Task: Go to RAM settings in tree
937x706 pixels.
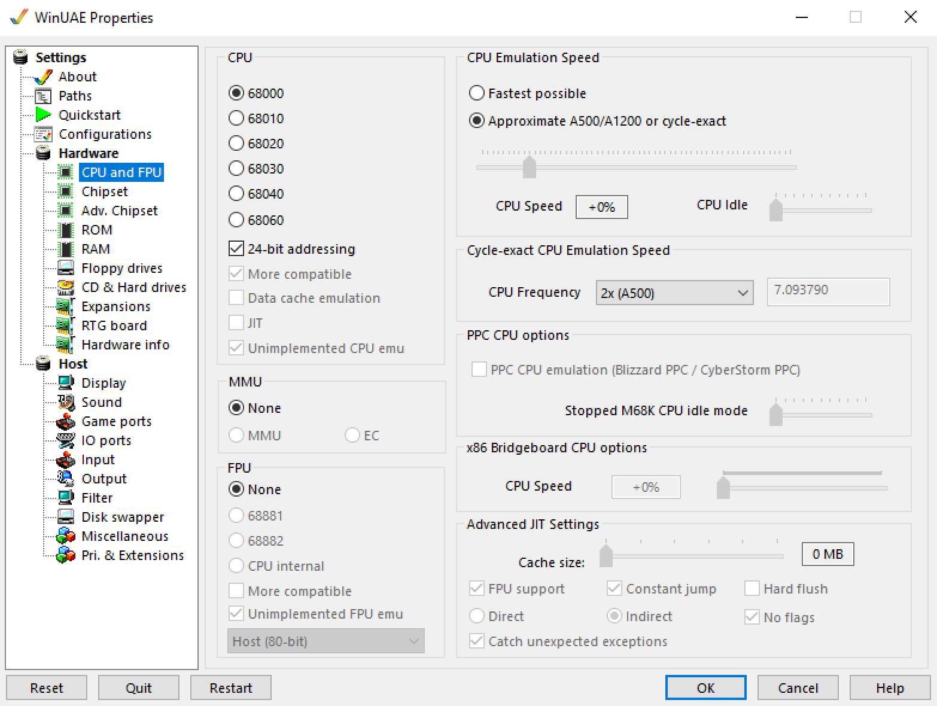Action: tap(96, 249)
